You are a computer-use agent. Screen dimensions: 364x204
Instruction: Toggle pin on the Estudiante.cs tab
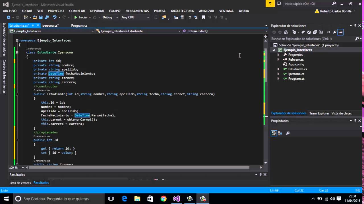pyautogui.click(x=33, y=25)
